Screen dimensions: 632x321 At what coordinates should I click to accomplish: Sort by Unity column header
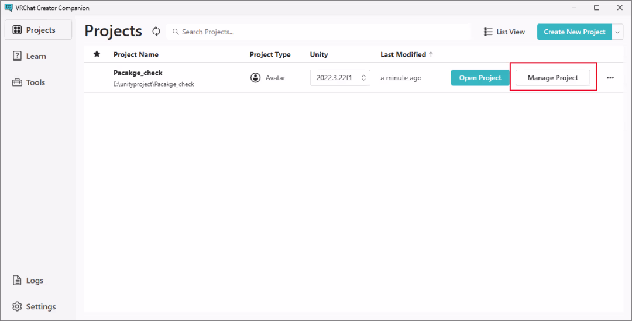pos(319,54)
